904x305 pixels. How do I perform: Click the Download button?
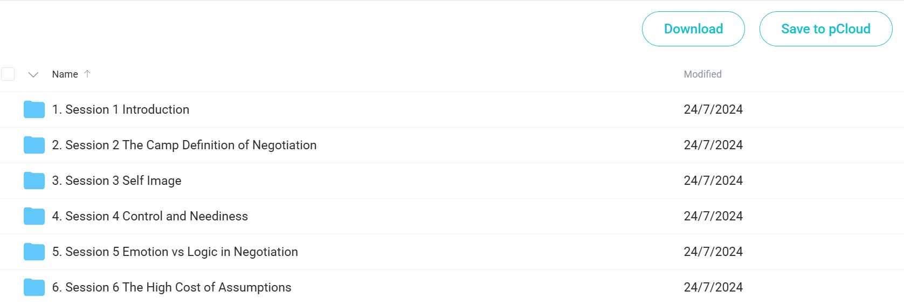coord(693,29)
